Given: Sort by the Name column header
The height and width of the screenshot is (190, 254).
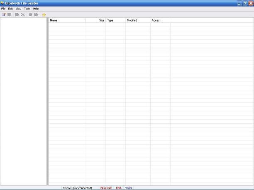Looking at the screenshot, I should (67, 20).
